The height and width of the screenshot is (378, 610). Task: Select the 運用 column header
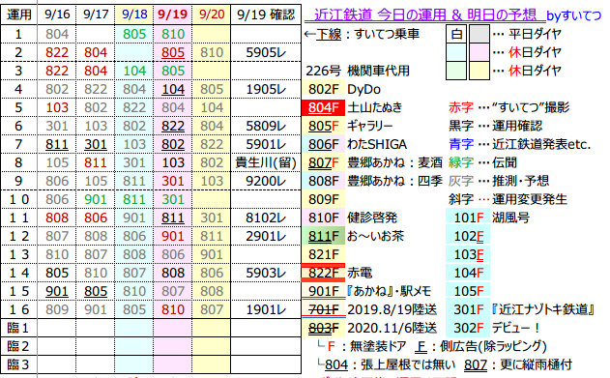click(x=18, y=15)
